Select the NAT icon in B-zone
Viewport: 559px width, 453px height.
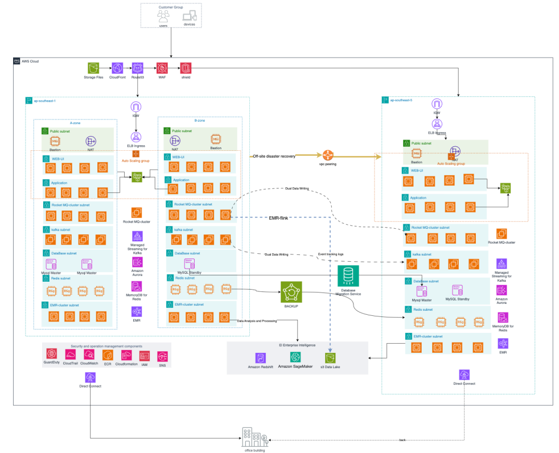[x=175, y=141]
